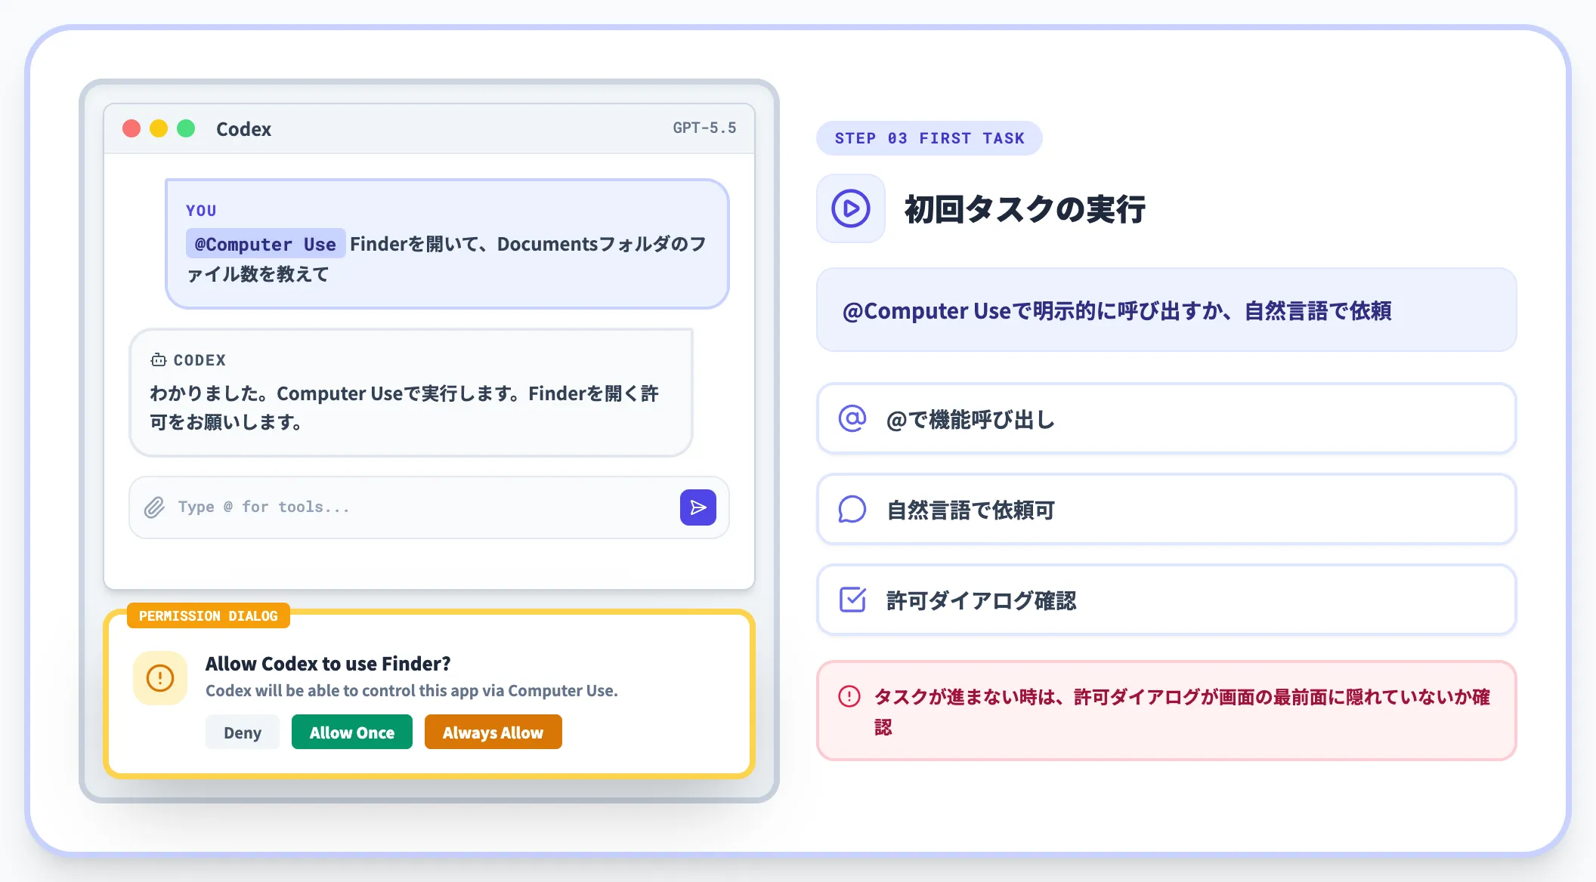This screenshot has height=882, width=1596.
Task: Click the @Computer Useで明示的に呼び出す banner
Action: coord(1166,310)
